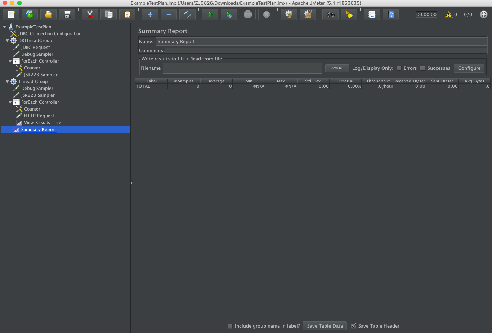Click the Configure button

click(469, 68)
